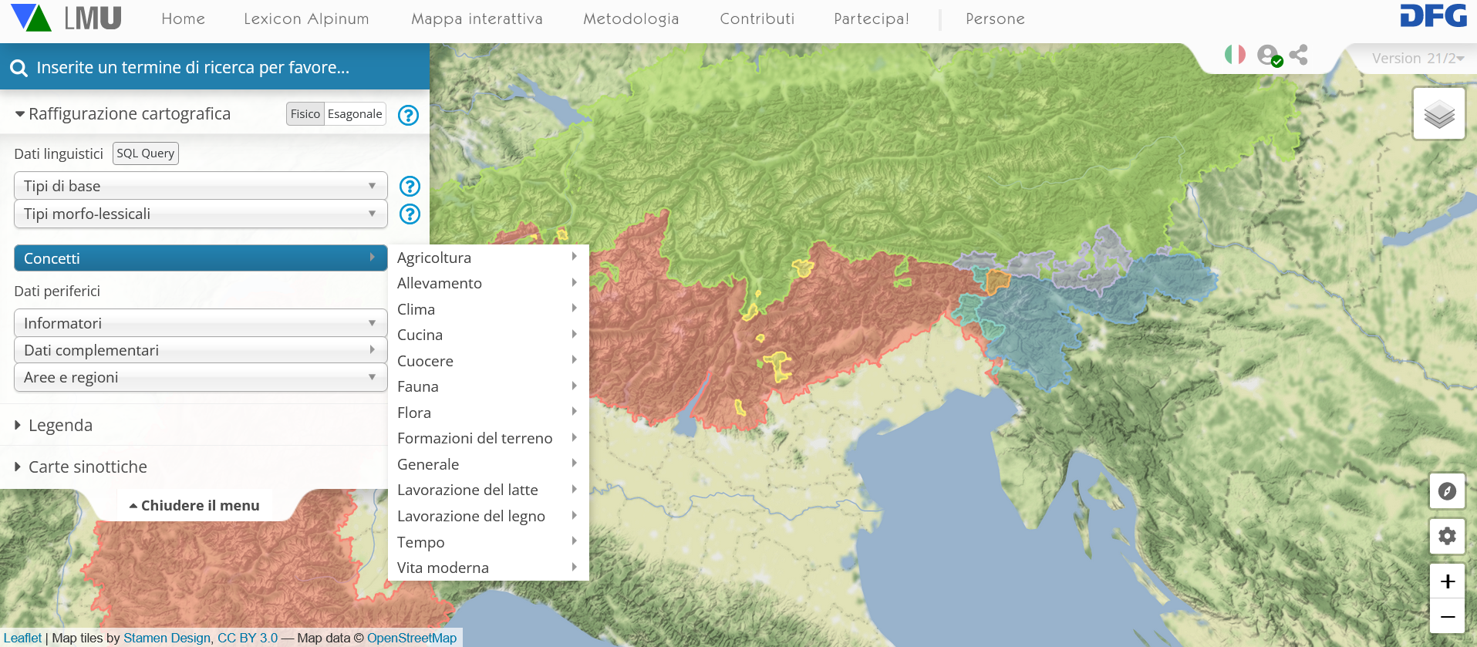Open the Metodologia page

point(631,19)
